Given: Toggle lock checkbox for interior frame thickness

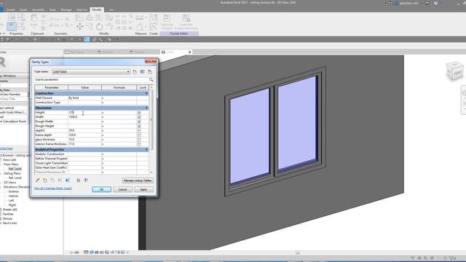Looking at the screenshot, I should pyautogui.click(x=139, y=144).
